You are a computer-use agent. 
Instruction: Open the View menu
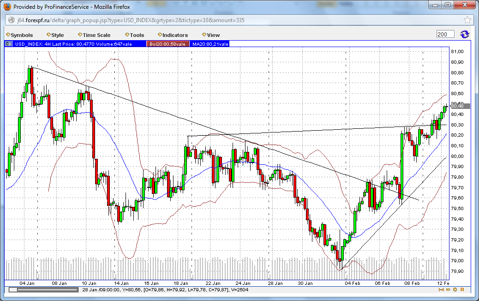(x=211, y=35)
